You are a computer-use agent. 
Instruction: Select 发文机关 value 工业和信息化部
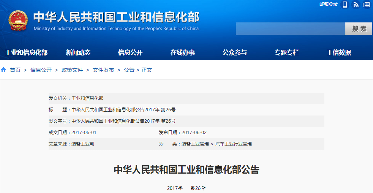[87, 98]
